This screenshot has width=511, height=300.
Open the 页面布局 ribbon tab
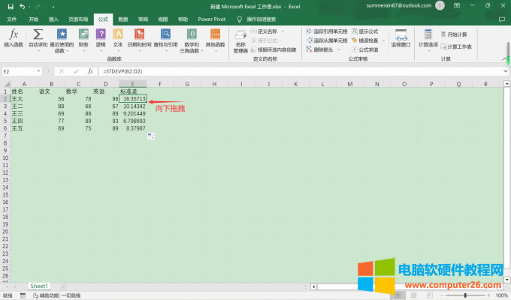click(77, 18)
